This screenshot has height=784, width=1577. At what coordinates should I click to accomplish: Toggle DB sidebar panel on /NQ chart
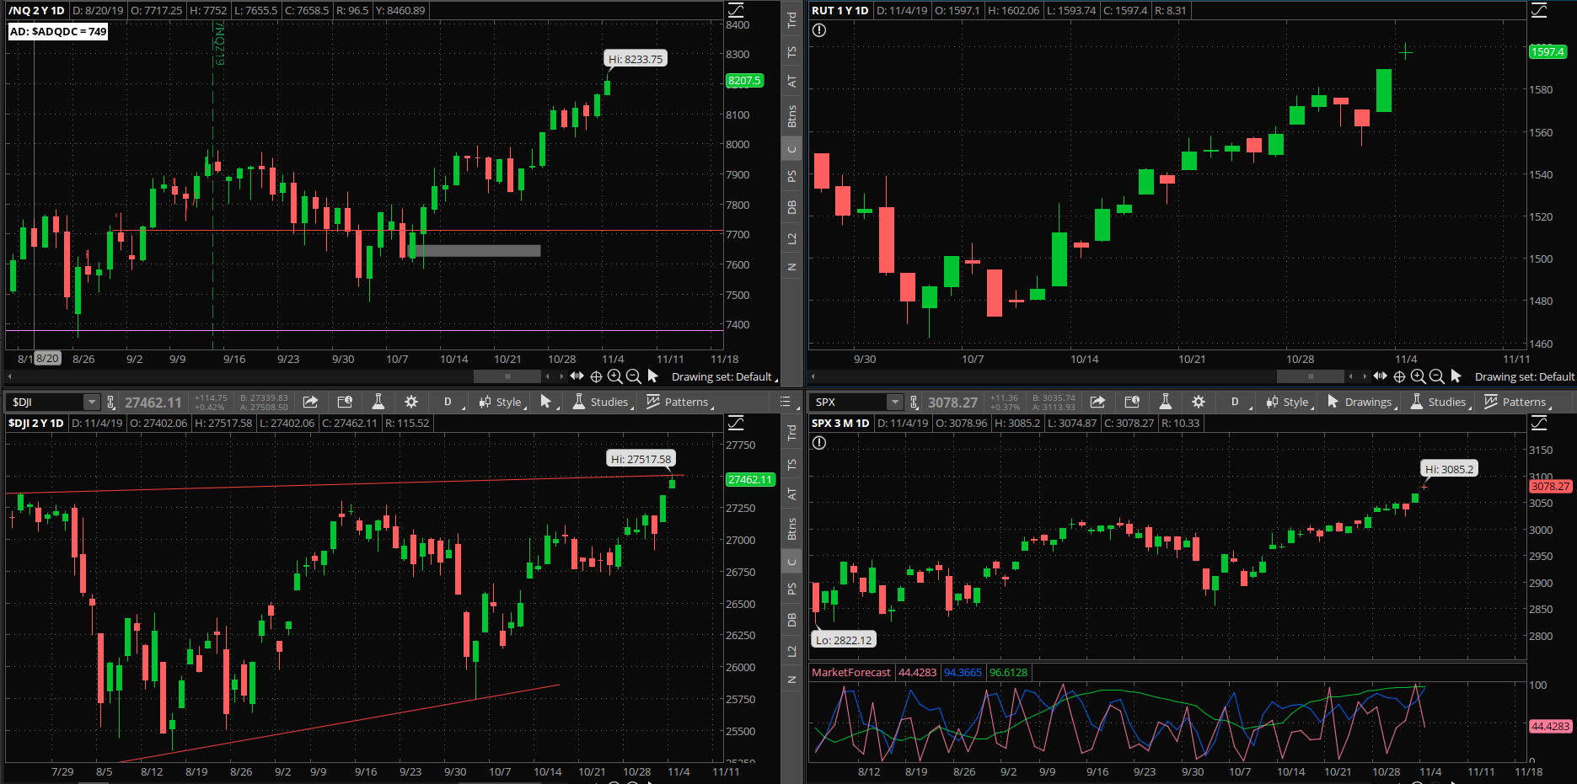(x=791, y=207)
